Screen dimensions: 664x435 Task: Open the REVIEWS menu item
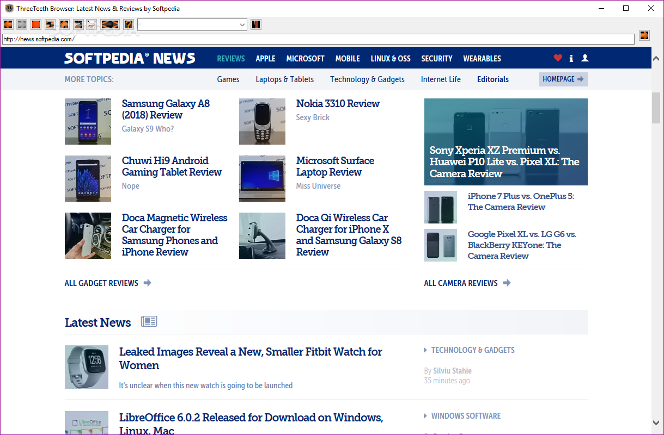231,59
